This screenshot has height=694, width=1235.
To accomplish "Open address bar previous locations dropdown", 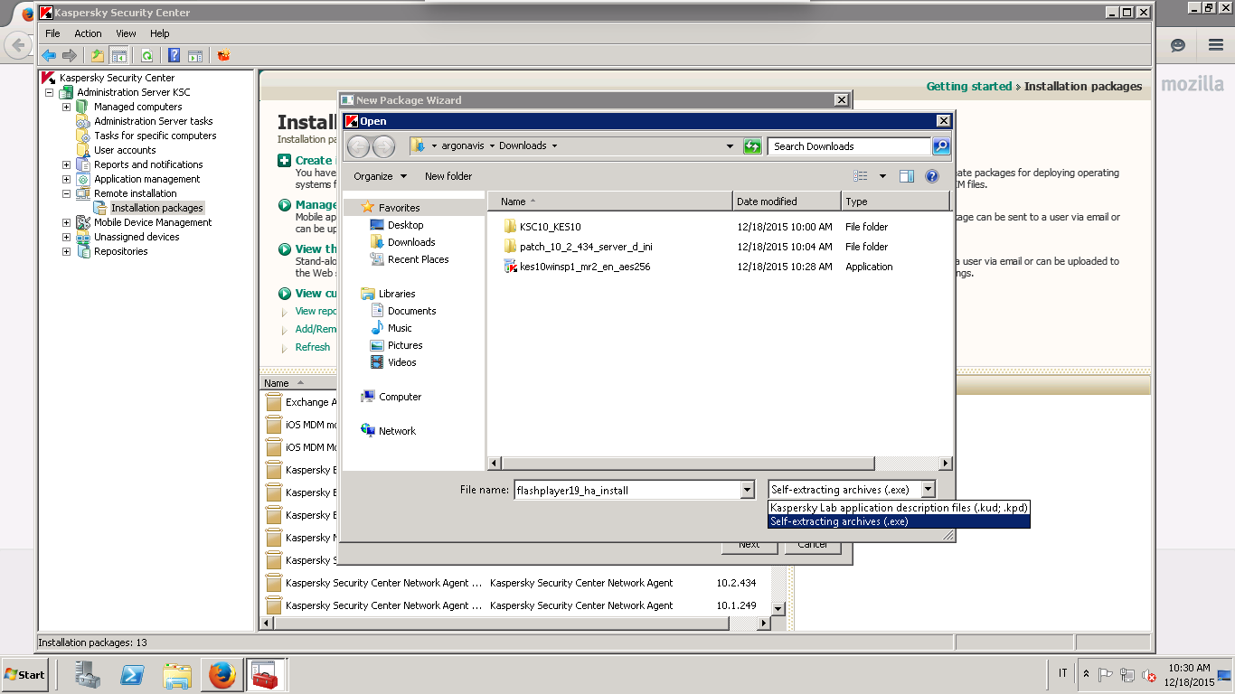I will (731, 146).
